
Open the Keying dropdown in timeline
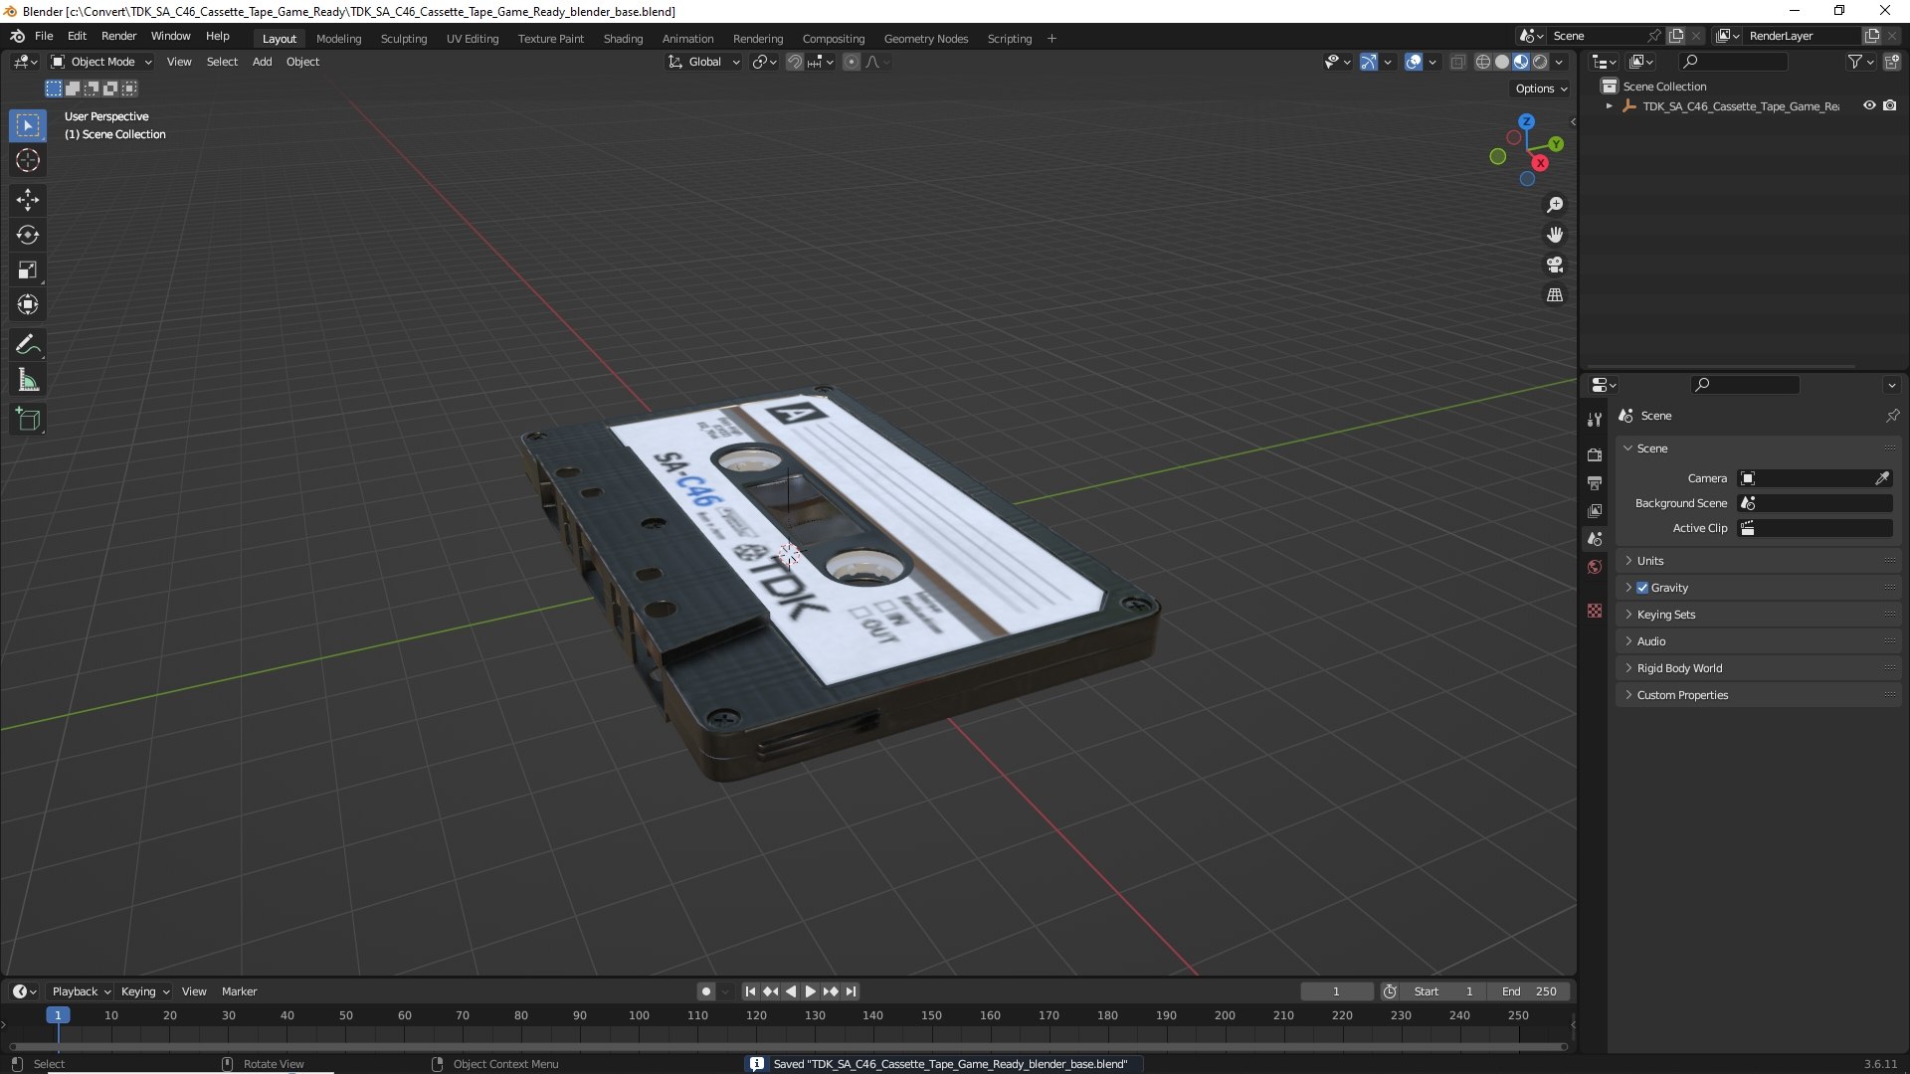pyautogui.click(x=144, y=991)
